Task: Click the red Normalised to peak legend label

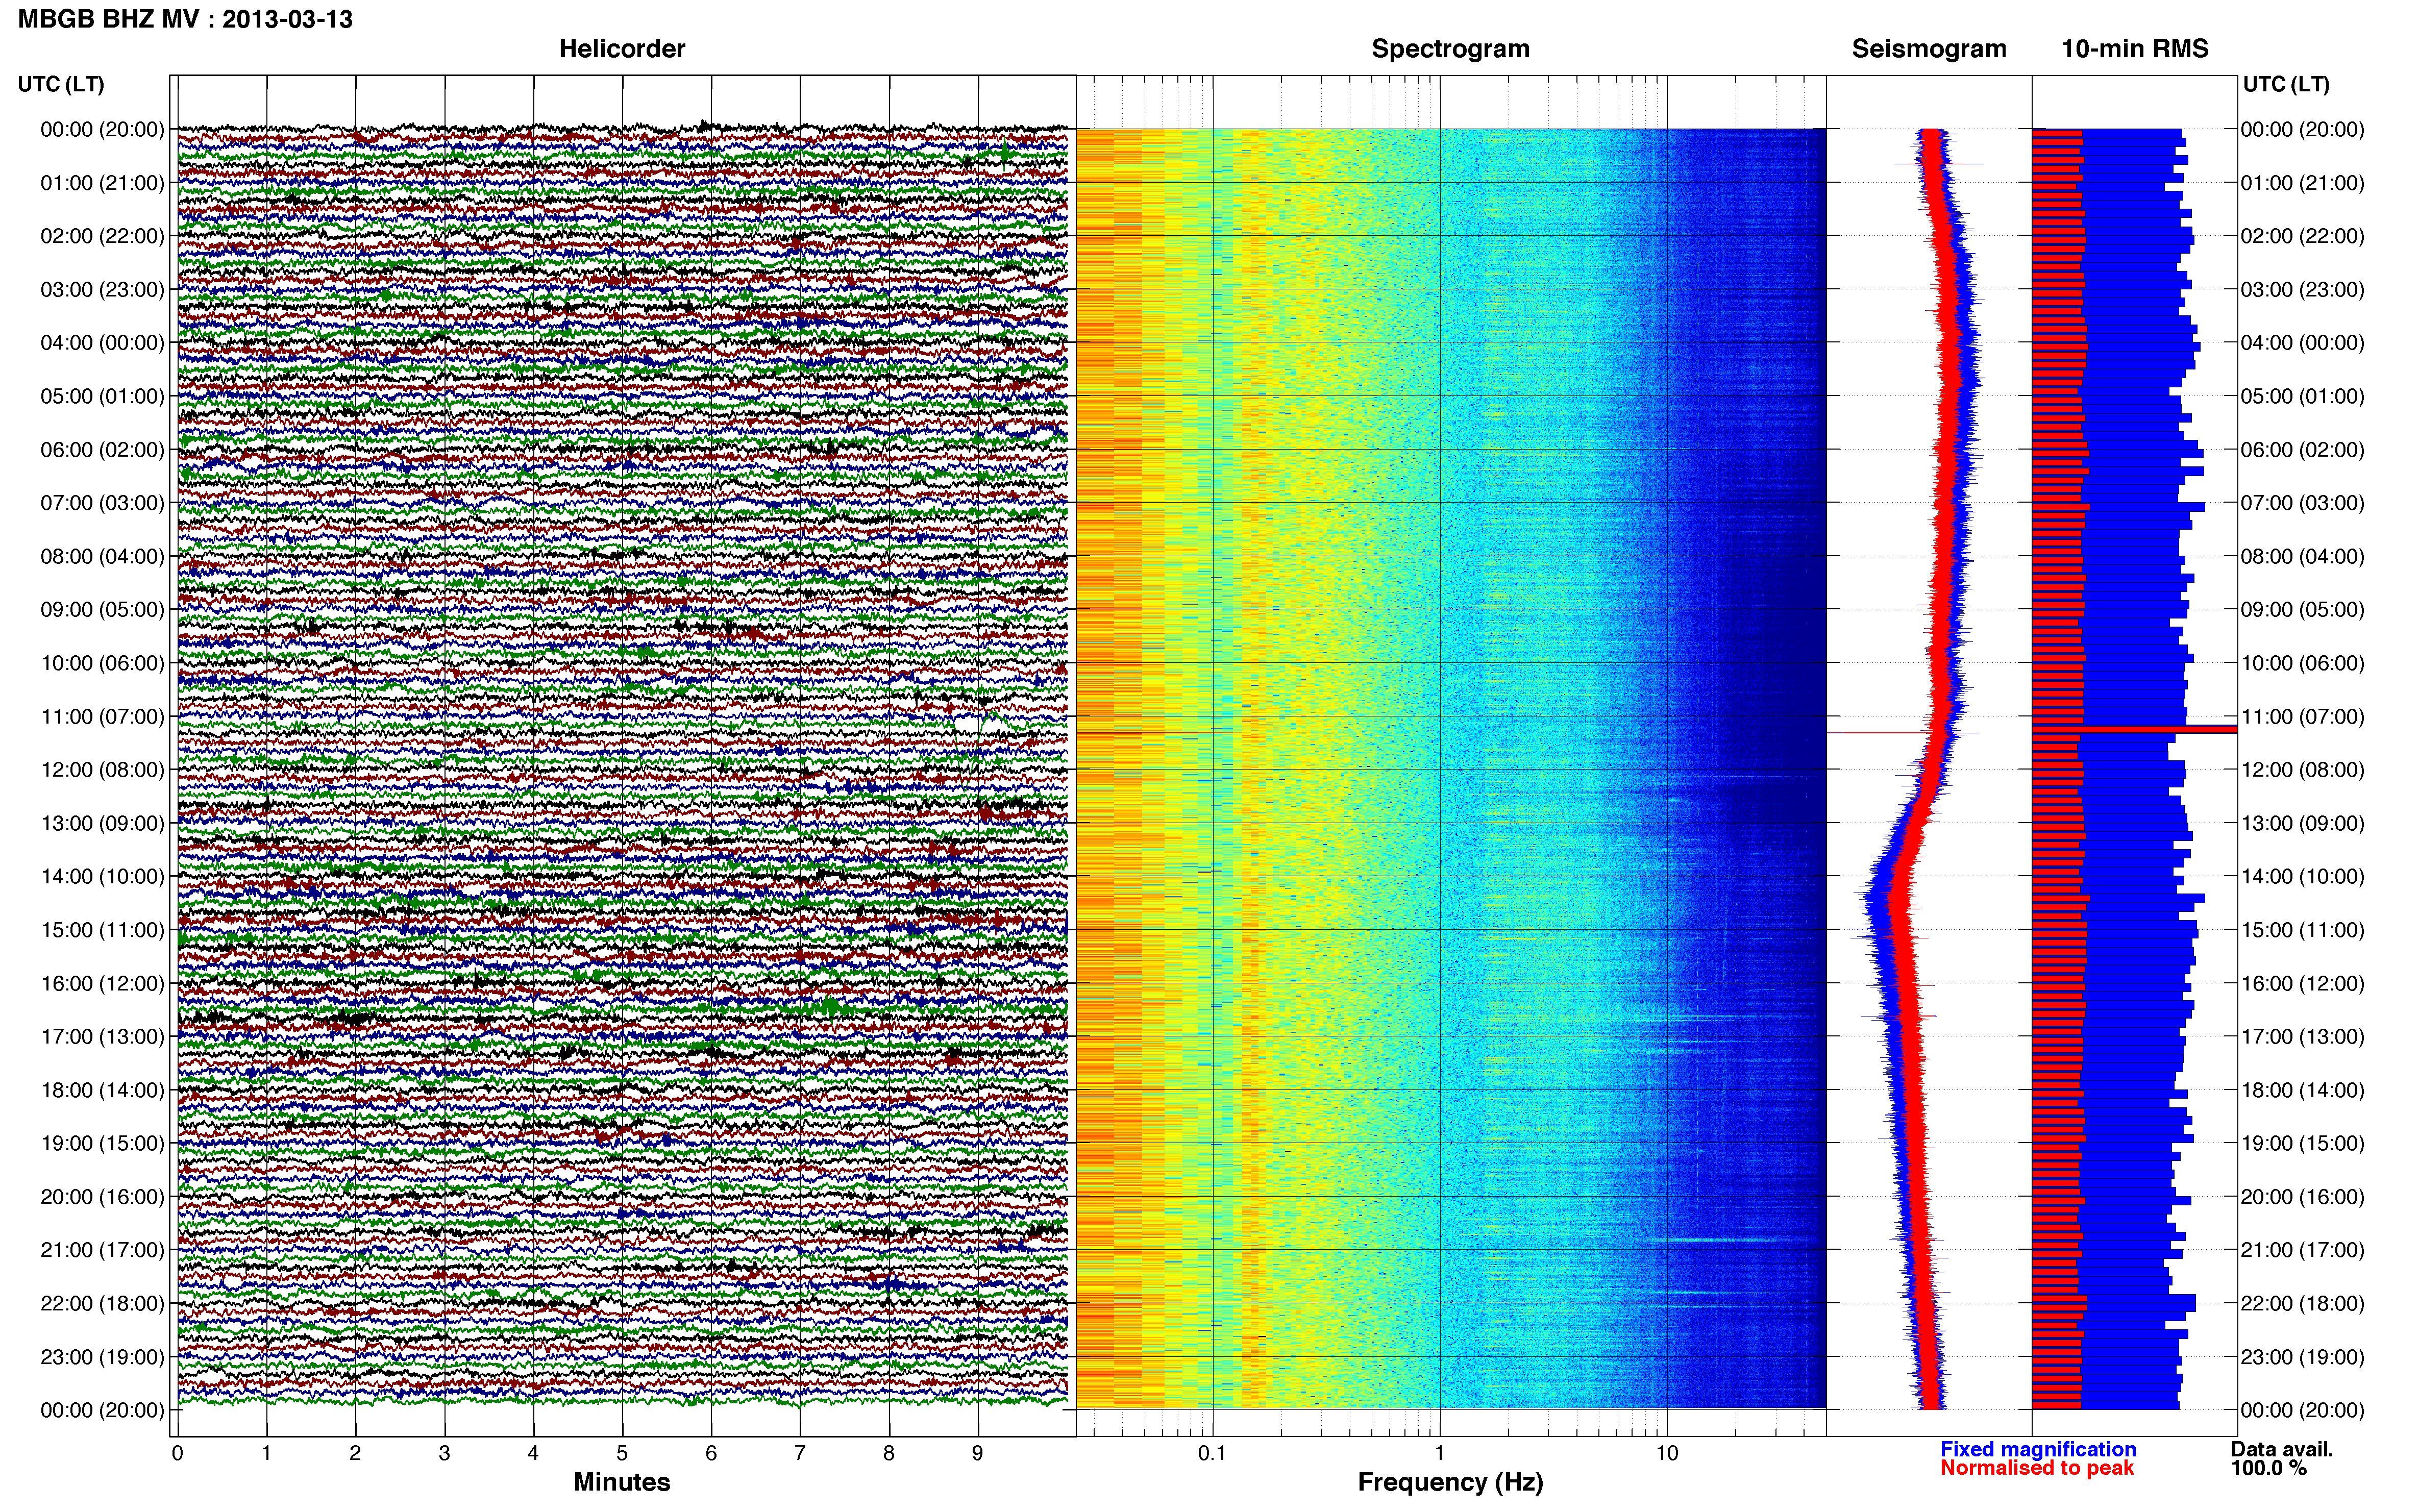Action: (2037, 1468)
